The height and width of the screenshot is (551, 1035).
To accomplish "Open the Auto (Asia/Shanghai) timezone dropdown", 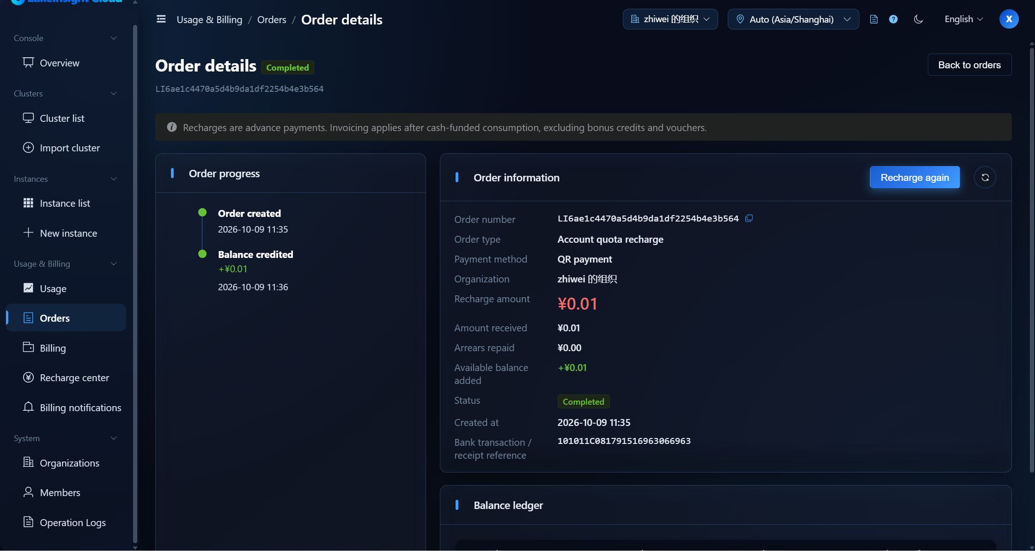I will click(793, 19).
